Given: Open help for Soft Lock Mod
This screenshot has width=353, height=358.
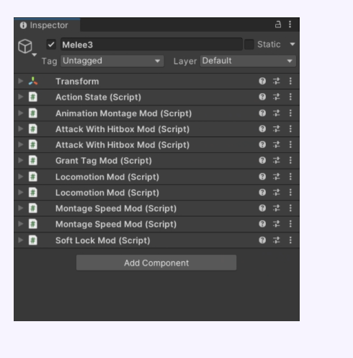Looking at the screenshot, I should tap(262, 240).
